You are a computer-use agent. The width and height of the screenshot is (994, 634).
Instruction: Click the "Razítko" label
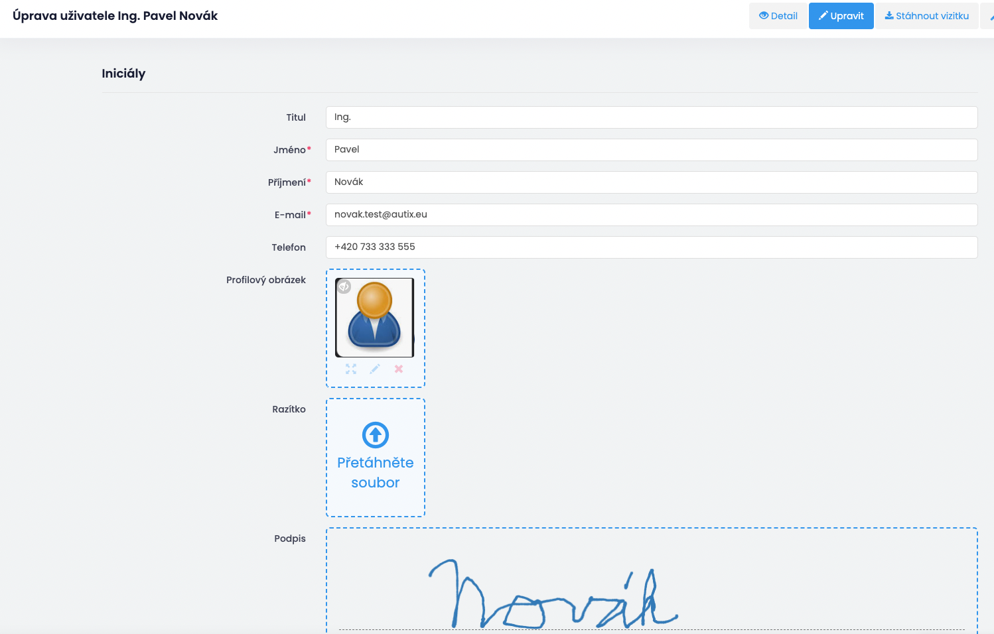pos(289,409)
